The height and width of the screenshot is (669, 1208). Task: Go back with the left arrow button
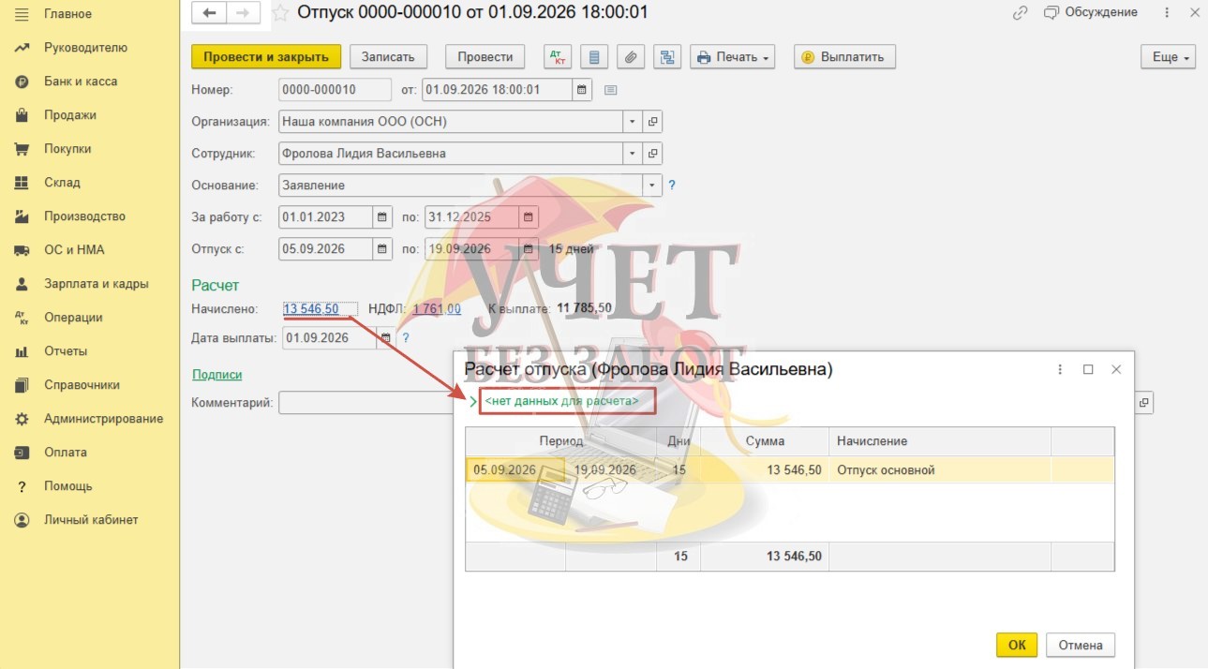point(210,12)
